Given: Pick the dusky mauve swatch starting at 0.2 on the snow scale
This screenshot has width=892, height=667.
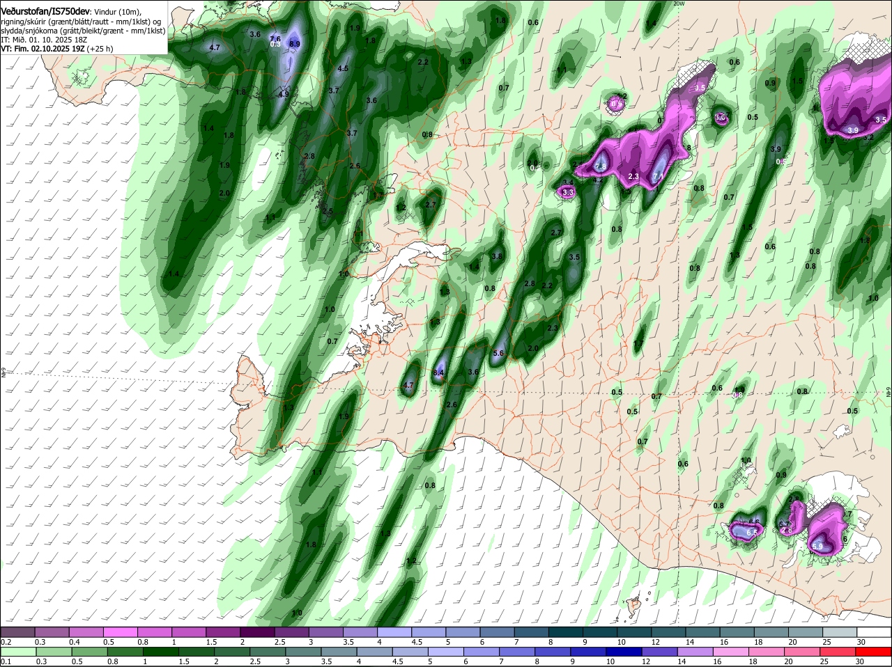Looking at the screenshot, I should [17, 631].
